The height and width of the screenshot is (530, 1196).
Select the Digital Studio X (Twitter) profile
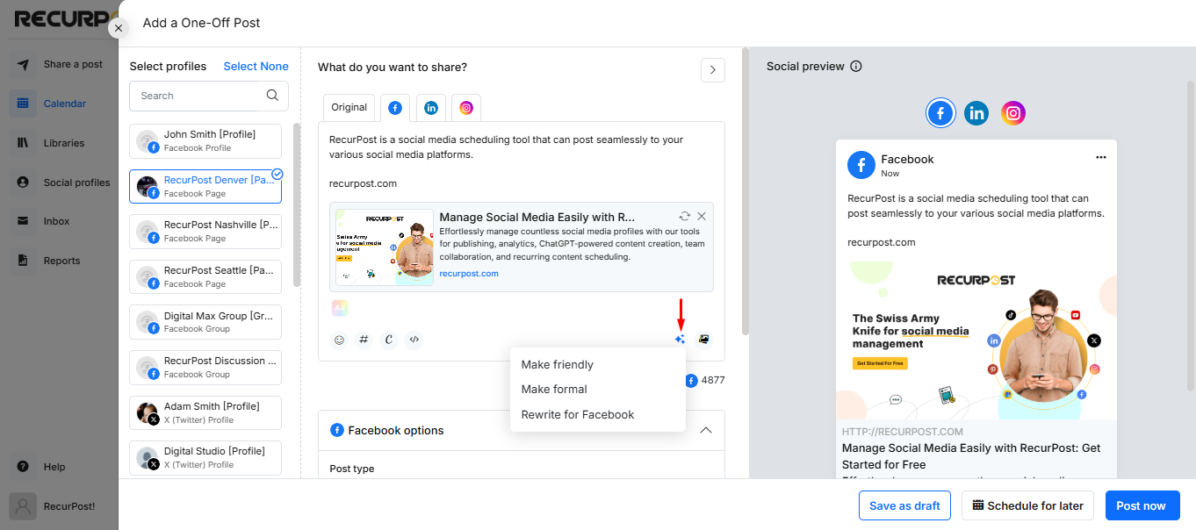(205, 458)
